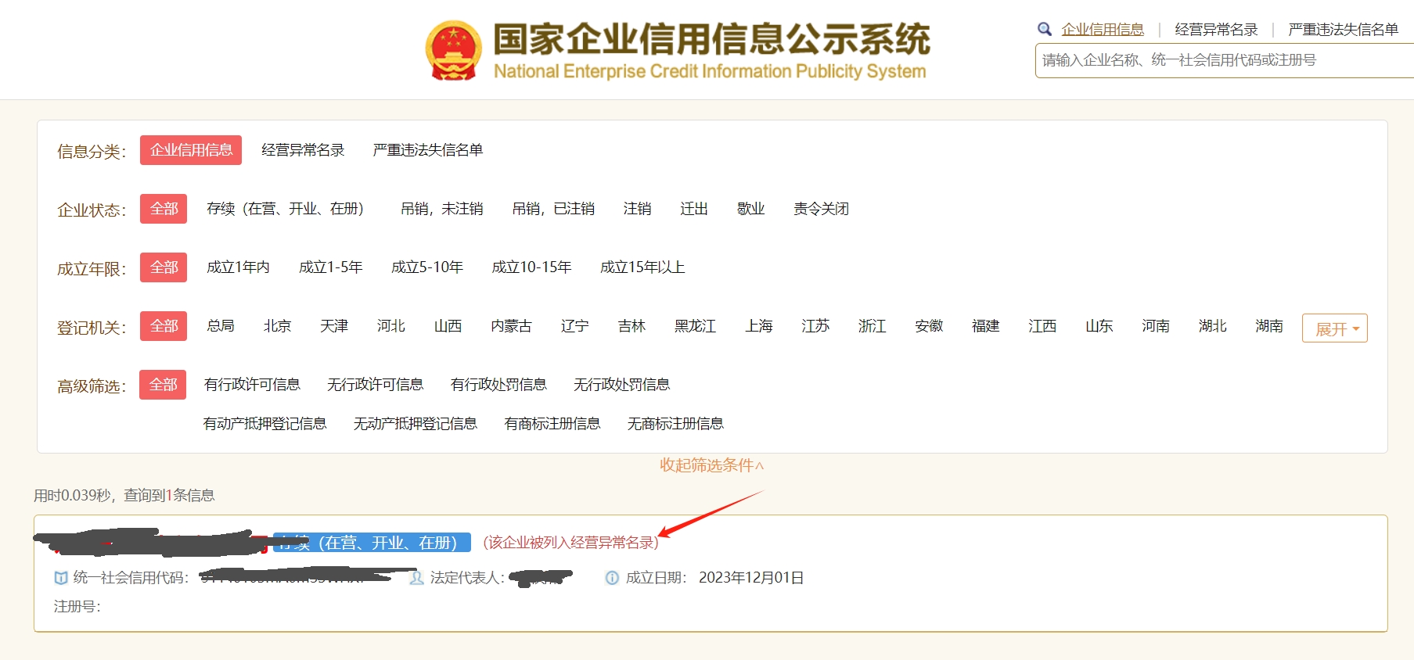Filter by 有行政处罚信息
The image size is (1414, 660).
(498, 385)
